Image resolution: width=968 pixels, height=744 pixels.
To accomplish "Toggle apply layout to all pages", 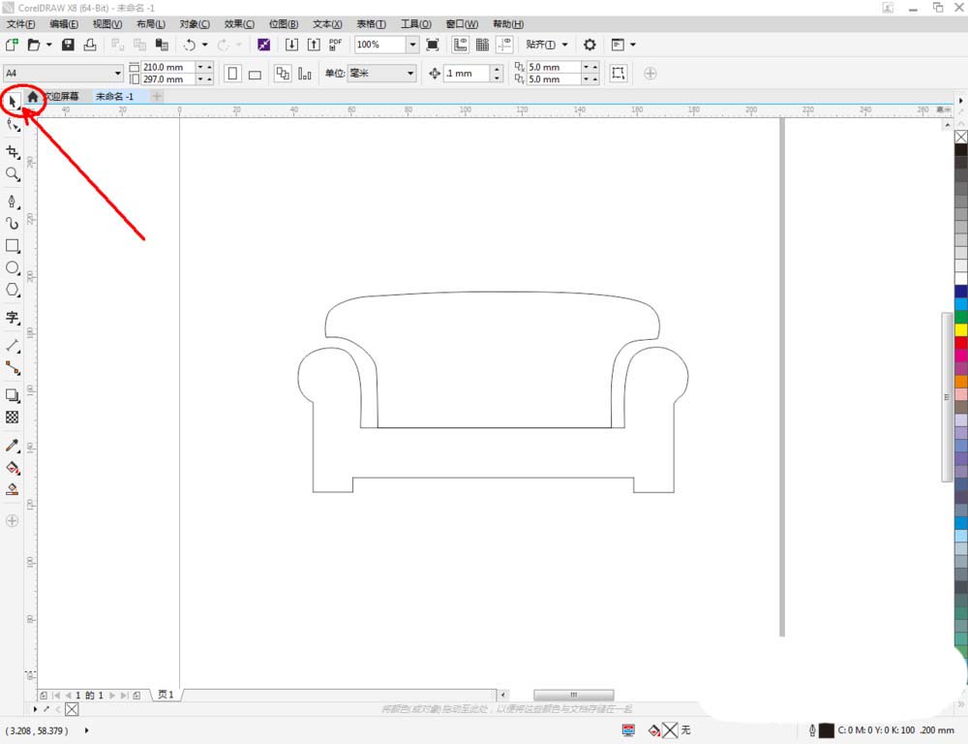I will (x=282, y=74).
